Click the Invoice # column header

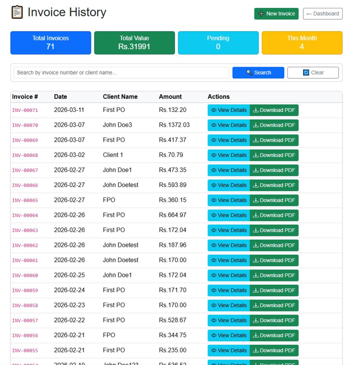coord(25,97)
